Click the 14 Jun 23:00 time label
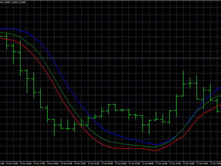The width and height of the screenshot is (221, 166). pos(80,164)
